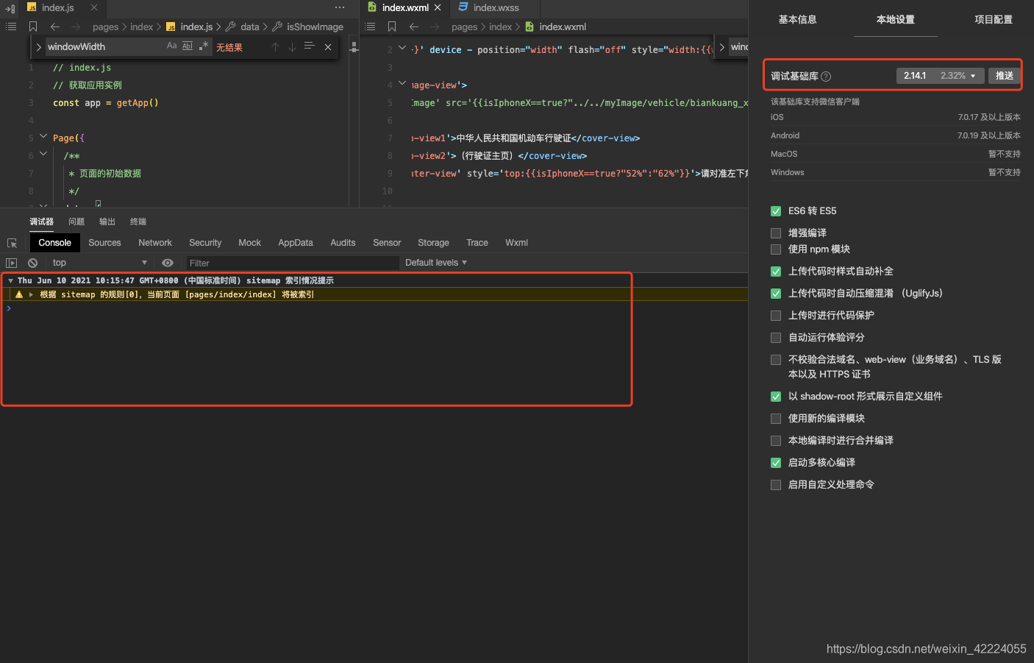Screen dimensions: 1034x663
Task: Select the Console devtools tab
Action: click(54, 243)
